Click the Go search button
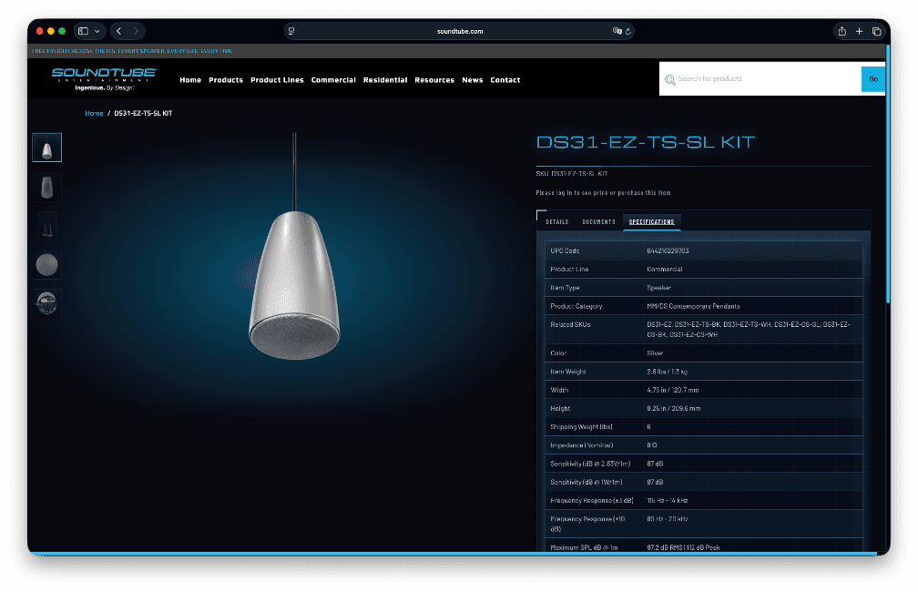 (872, 79)
